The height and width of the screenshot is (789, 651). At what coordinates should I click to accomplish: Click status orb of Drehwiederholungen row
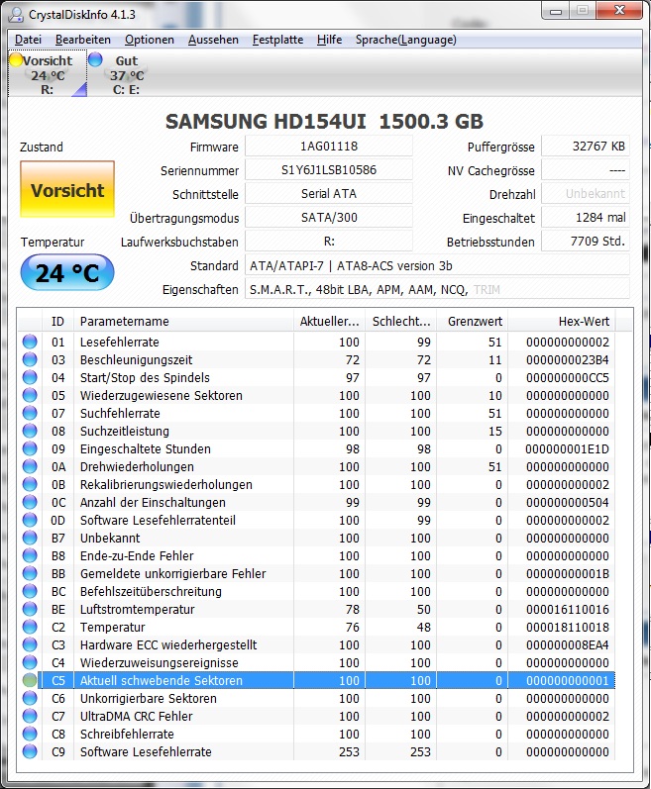coord(30,466)
